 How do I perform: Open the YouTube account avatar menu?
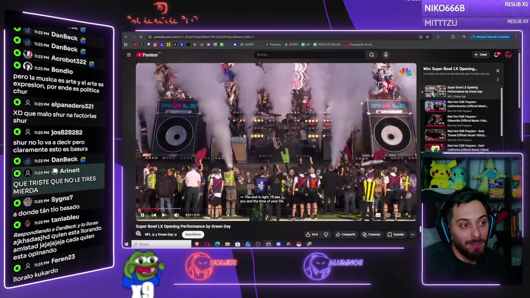pyautogui.click(x=508, y=55)
